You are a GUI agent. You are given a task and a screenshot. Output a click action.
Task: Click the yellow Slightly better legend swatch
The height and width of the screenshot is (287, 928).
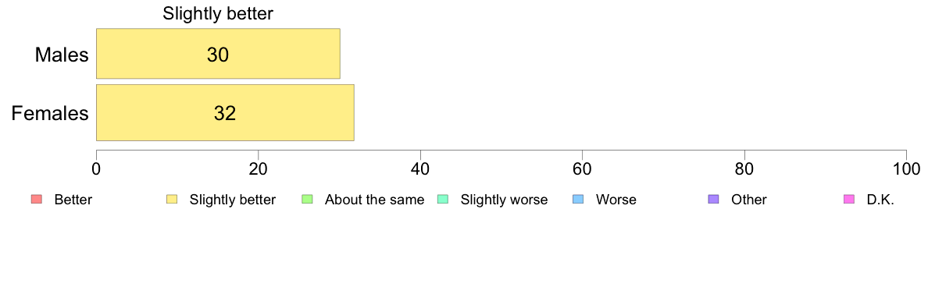pos(172,199)
